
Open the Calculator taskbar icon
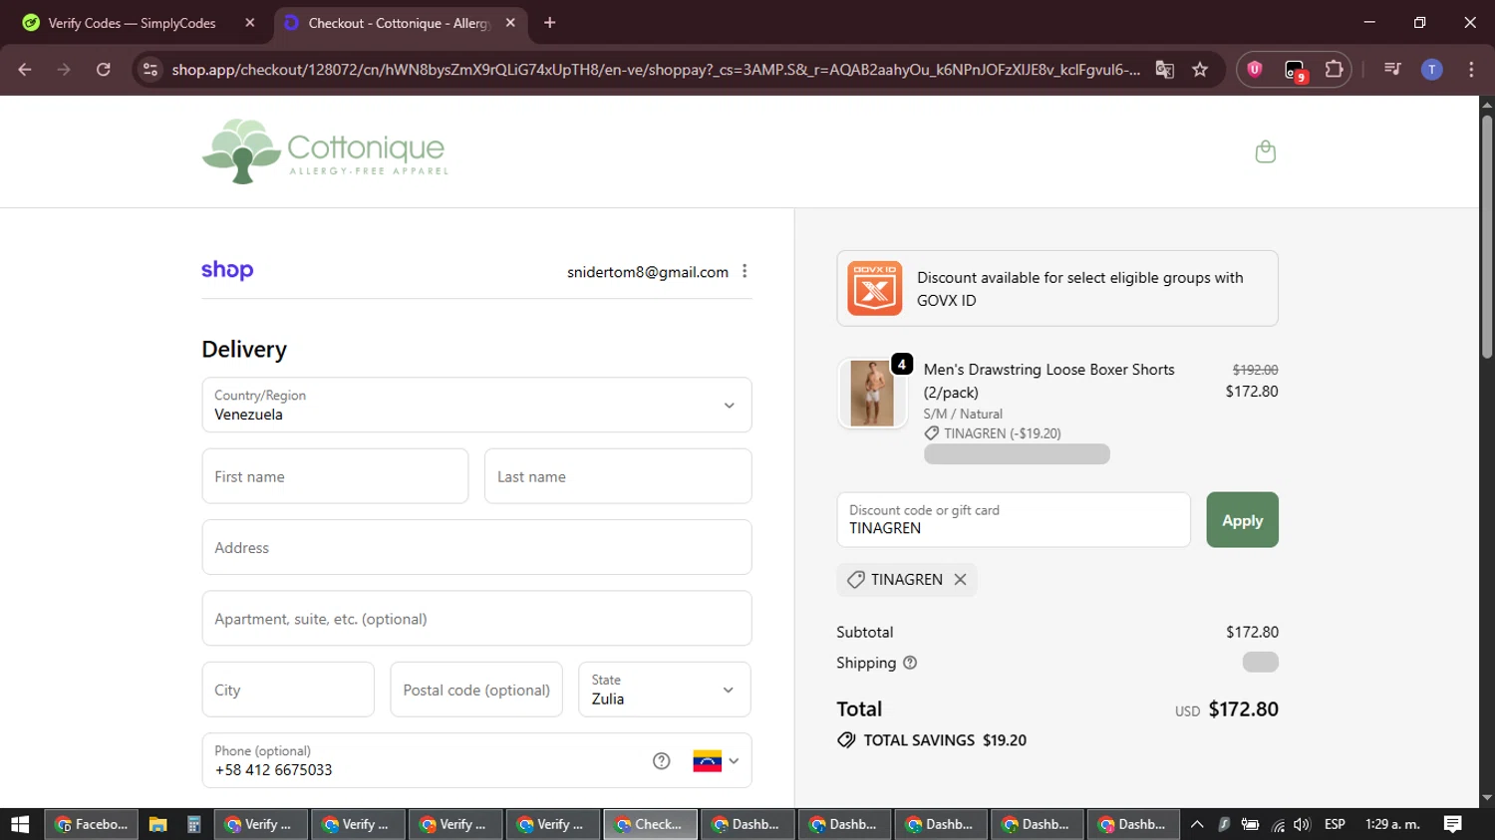pyautogui.click(x=194, y=824)
